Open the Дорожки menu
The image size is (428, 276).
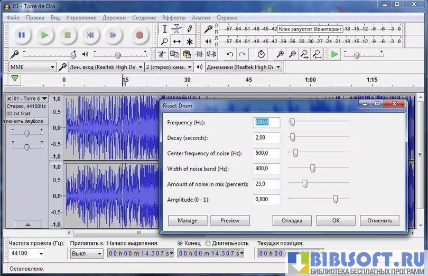114,17
